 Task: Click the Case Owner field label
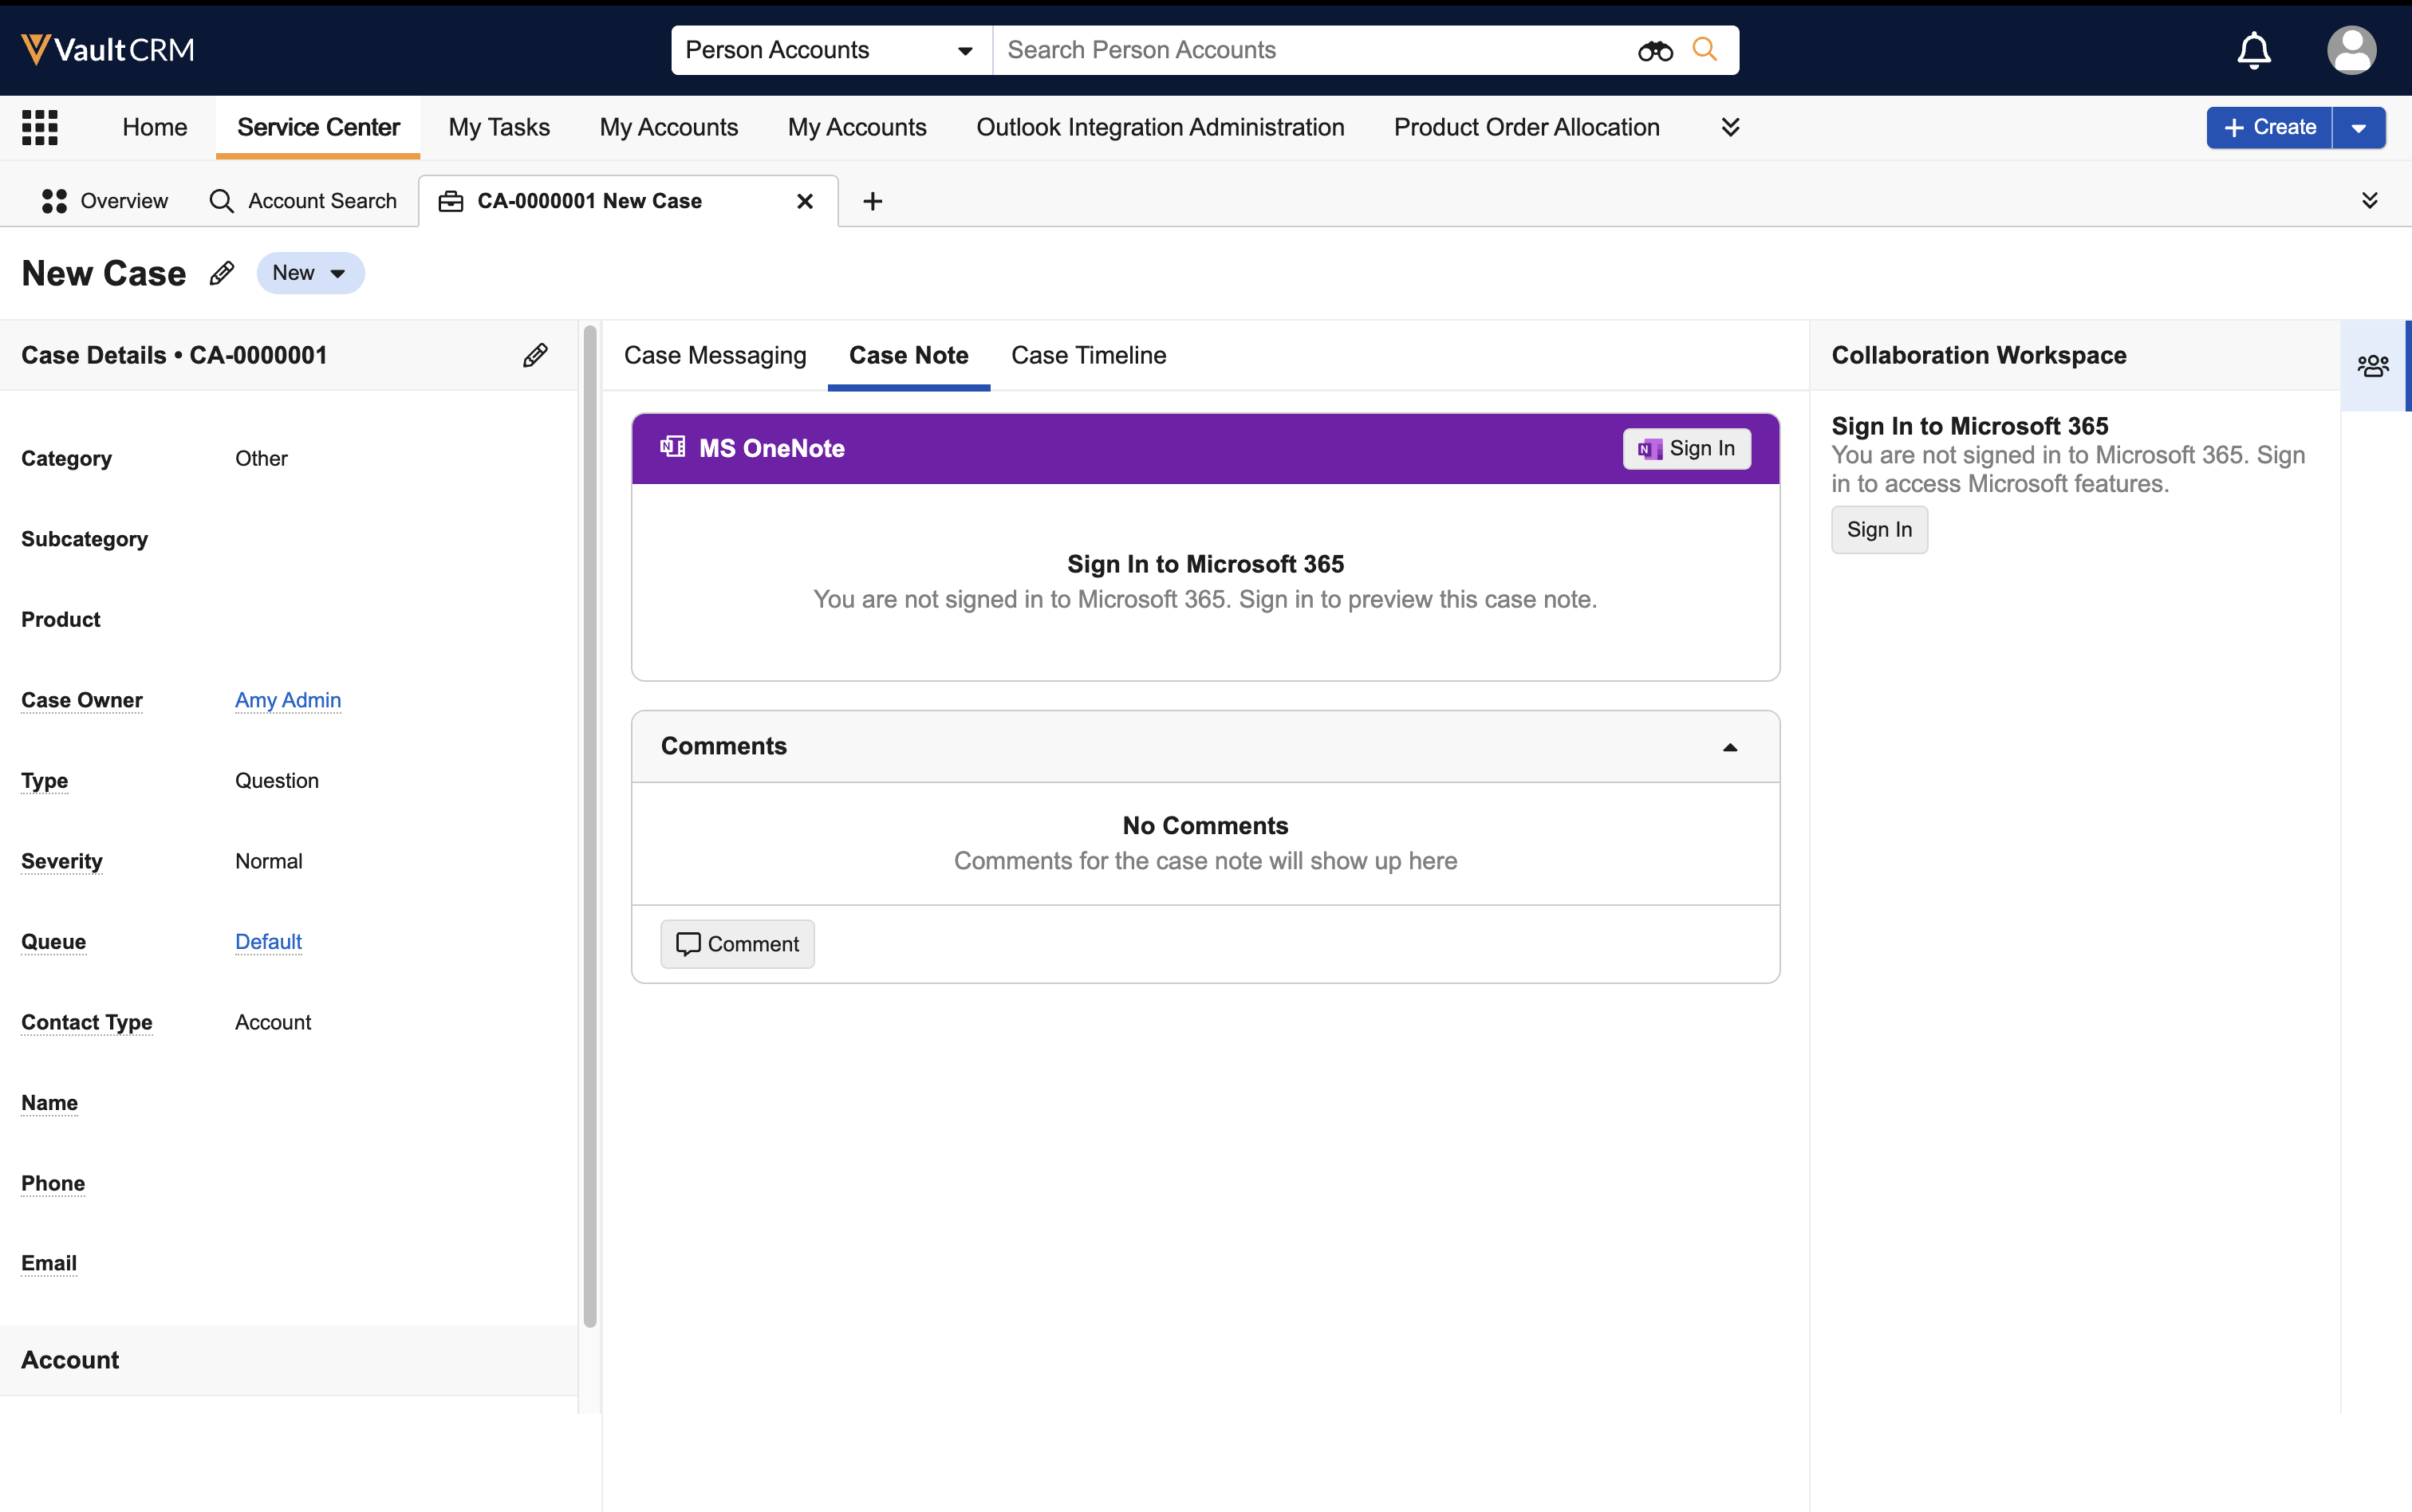[x=82, y=700]
